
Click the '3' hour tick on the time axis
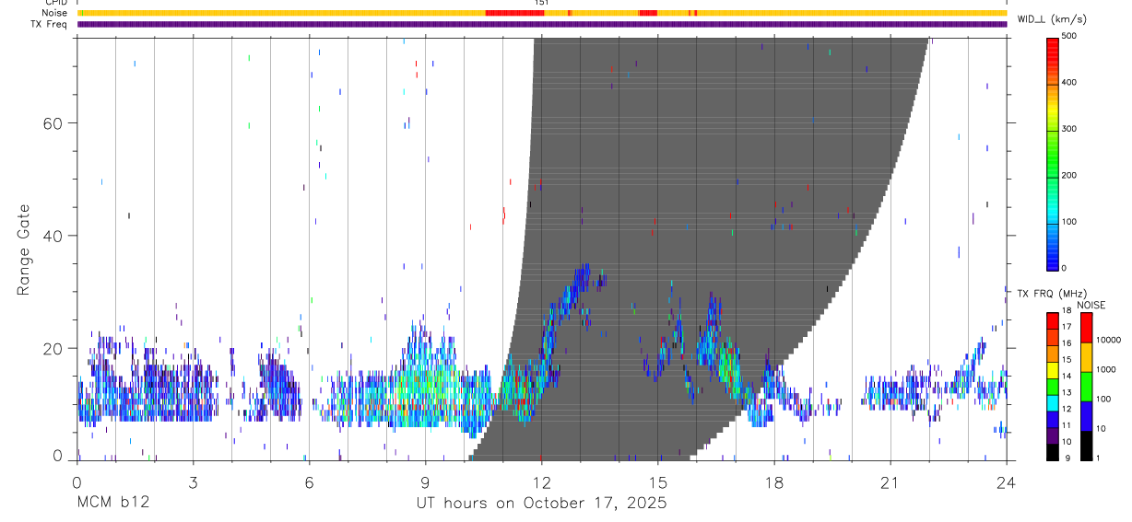(x=193, y=481)
